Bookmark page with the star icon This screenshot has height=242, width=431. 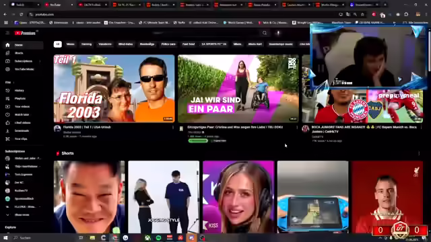pyautogui.click(x=362, y=14)
